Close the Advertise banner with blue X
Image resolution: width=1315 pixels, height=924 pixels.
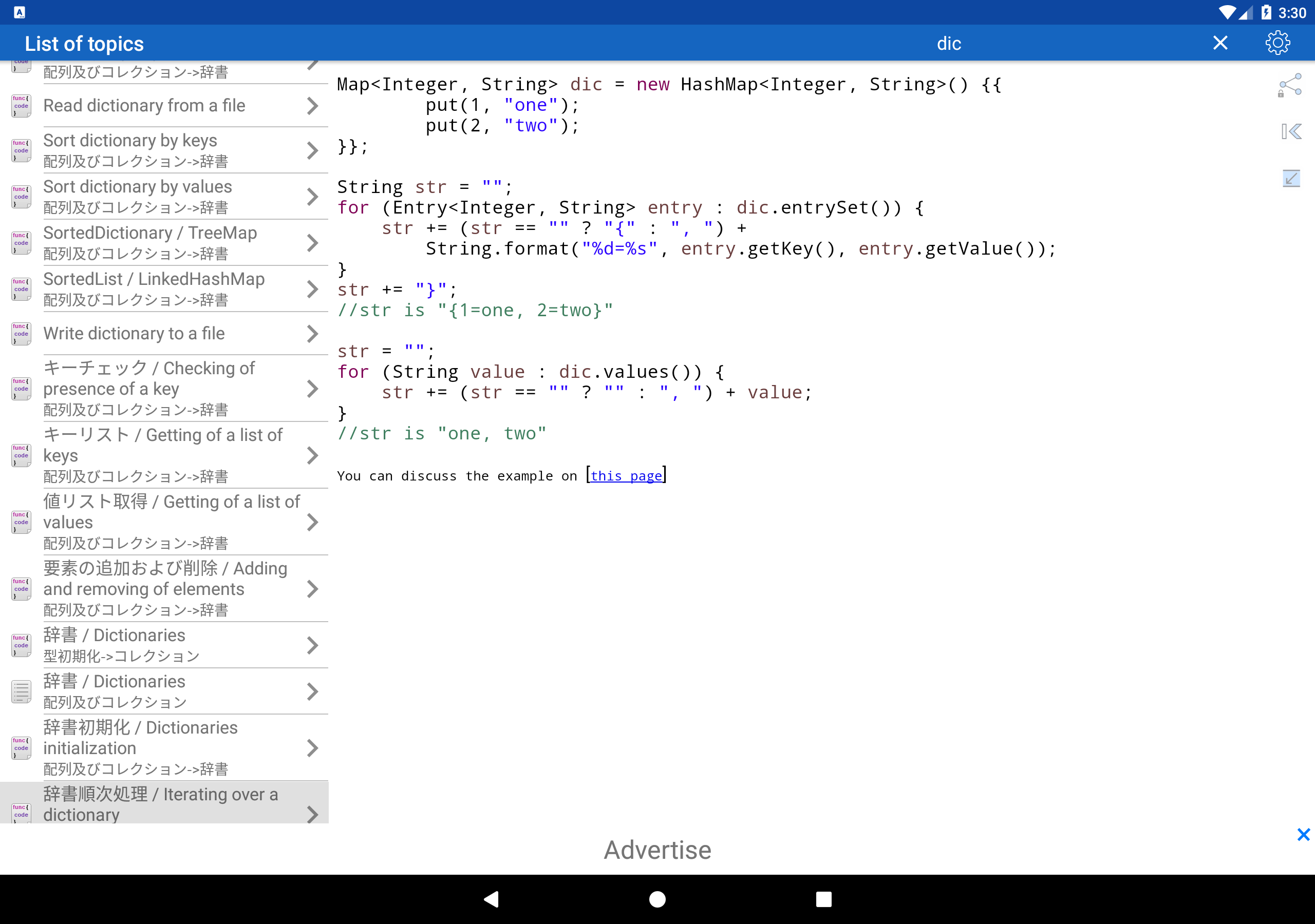click(1303, 835)
